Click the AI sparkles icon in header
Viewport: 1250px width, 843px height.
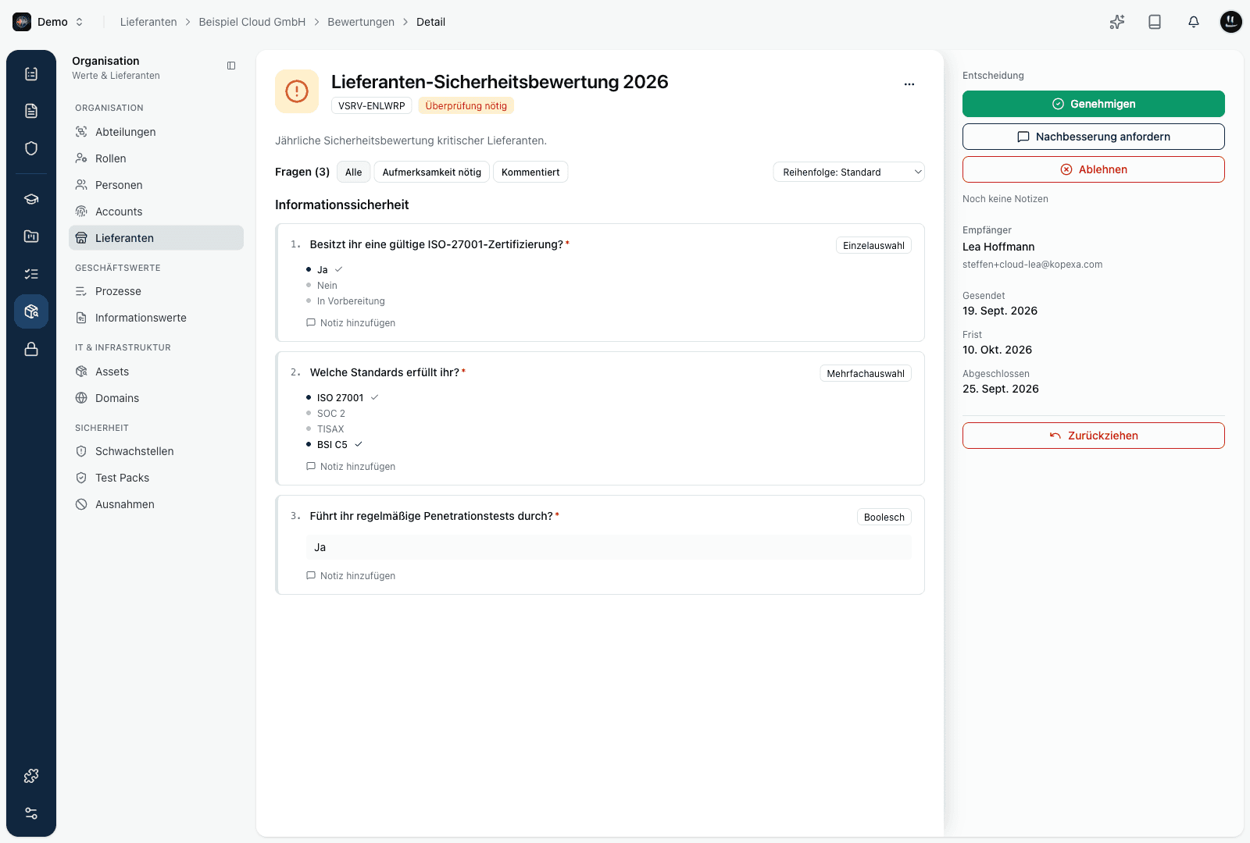coord(1117,22)
